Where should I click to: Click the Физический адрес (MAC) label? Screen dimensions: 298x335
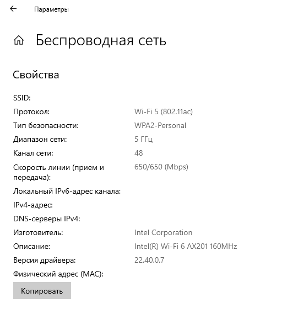(58, 274)
